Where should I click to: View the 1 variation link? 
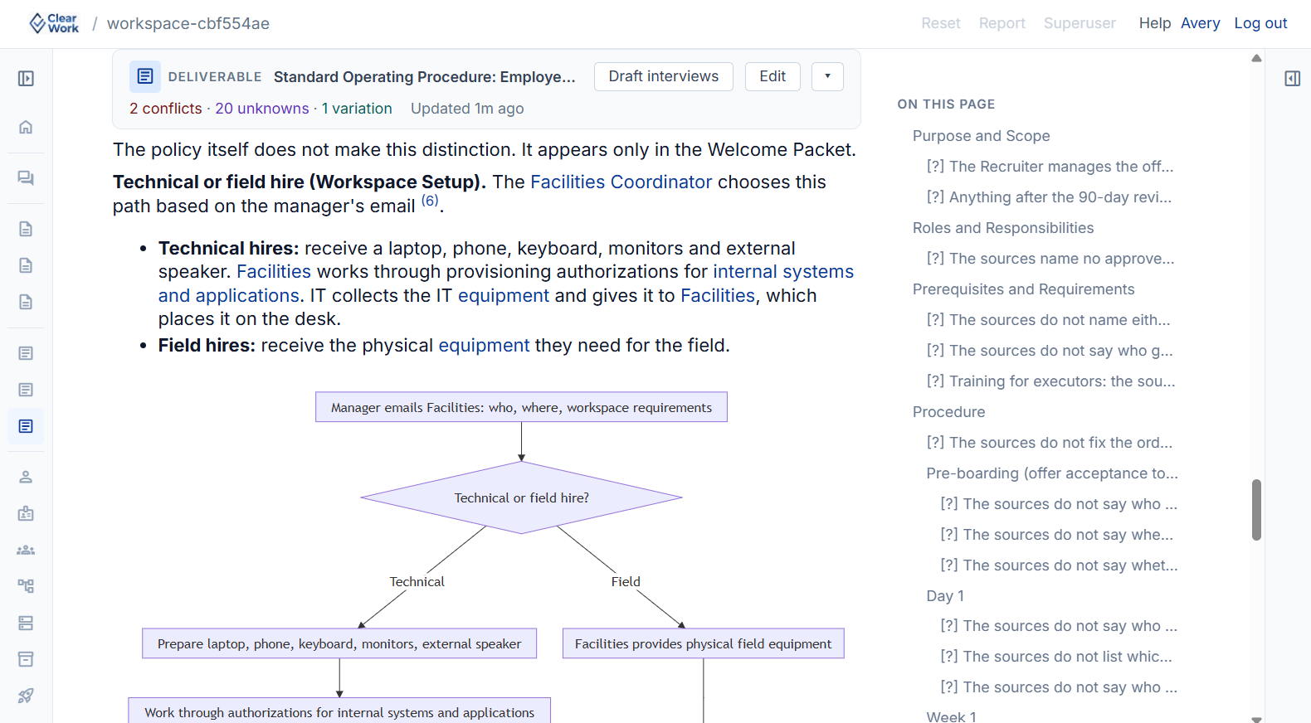(x=357, y=109)
